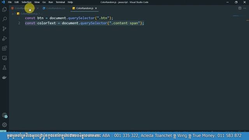Screen dimensions: 249x140
Task: Click line number 2 in gutter
Action: coord(19,23)
